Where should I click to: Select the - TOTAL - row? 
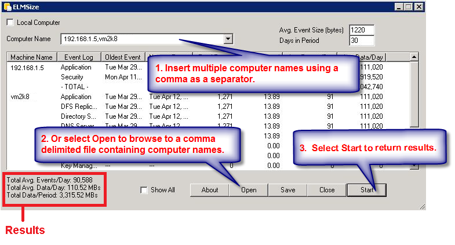coord(75,87)
